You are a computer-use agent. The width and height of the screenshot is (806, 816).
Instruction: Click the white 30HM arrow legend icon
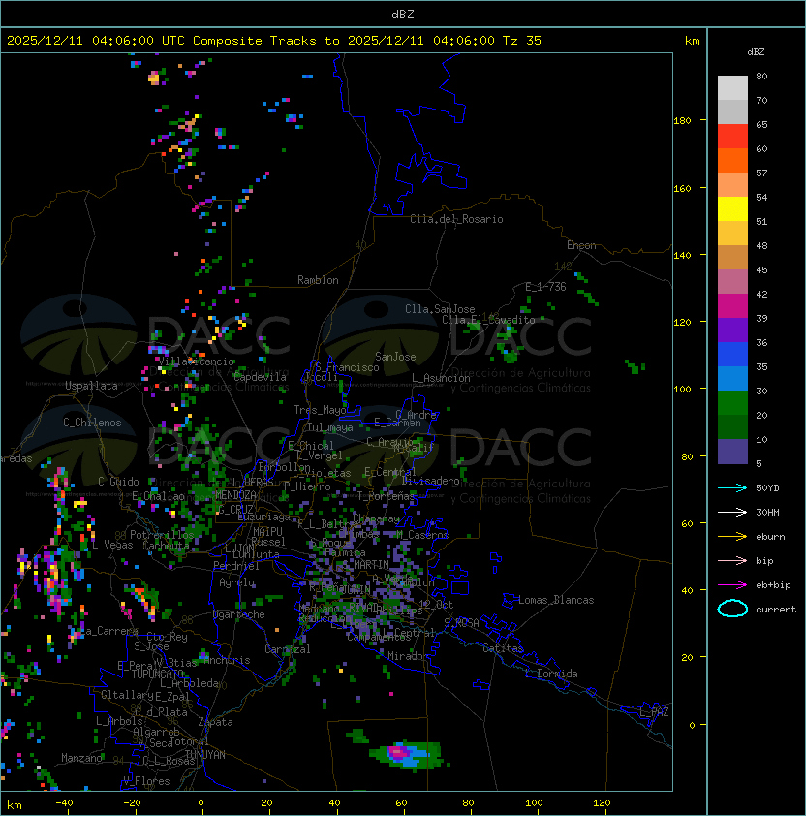click(x=732, y=512)
